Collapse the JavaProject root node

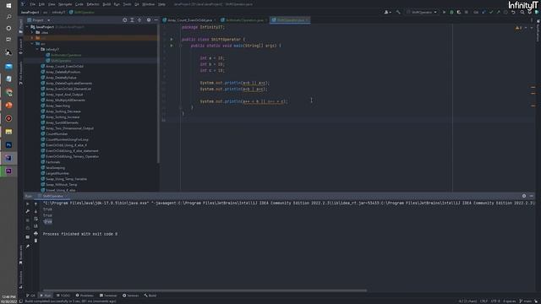click(27, 27)
